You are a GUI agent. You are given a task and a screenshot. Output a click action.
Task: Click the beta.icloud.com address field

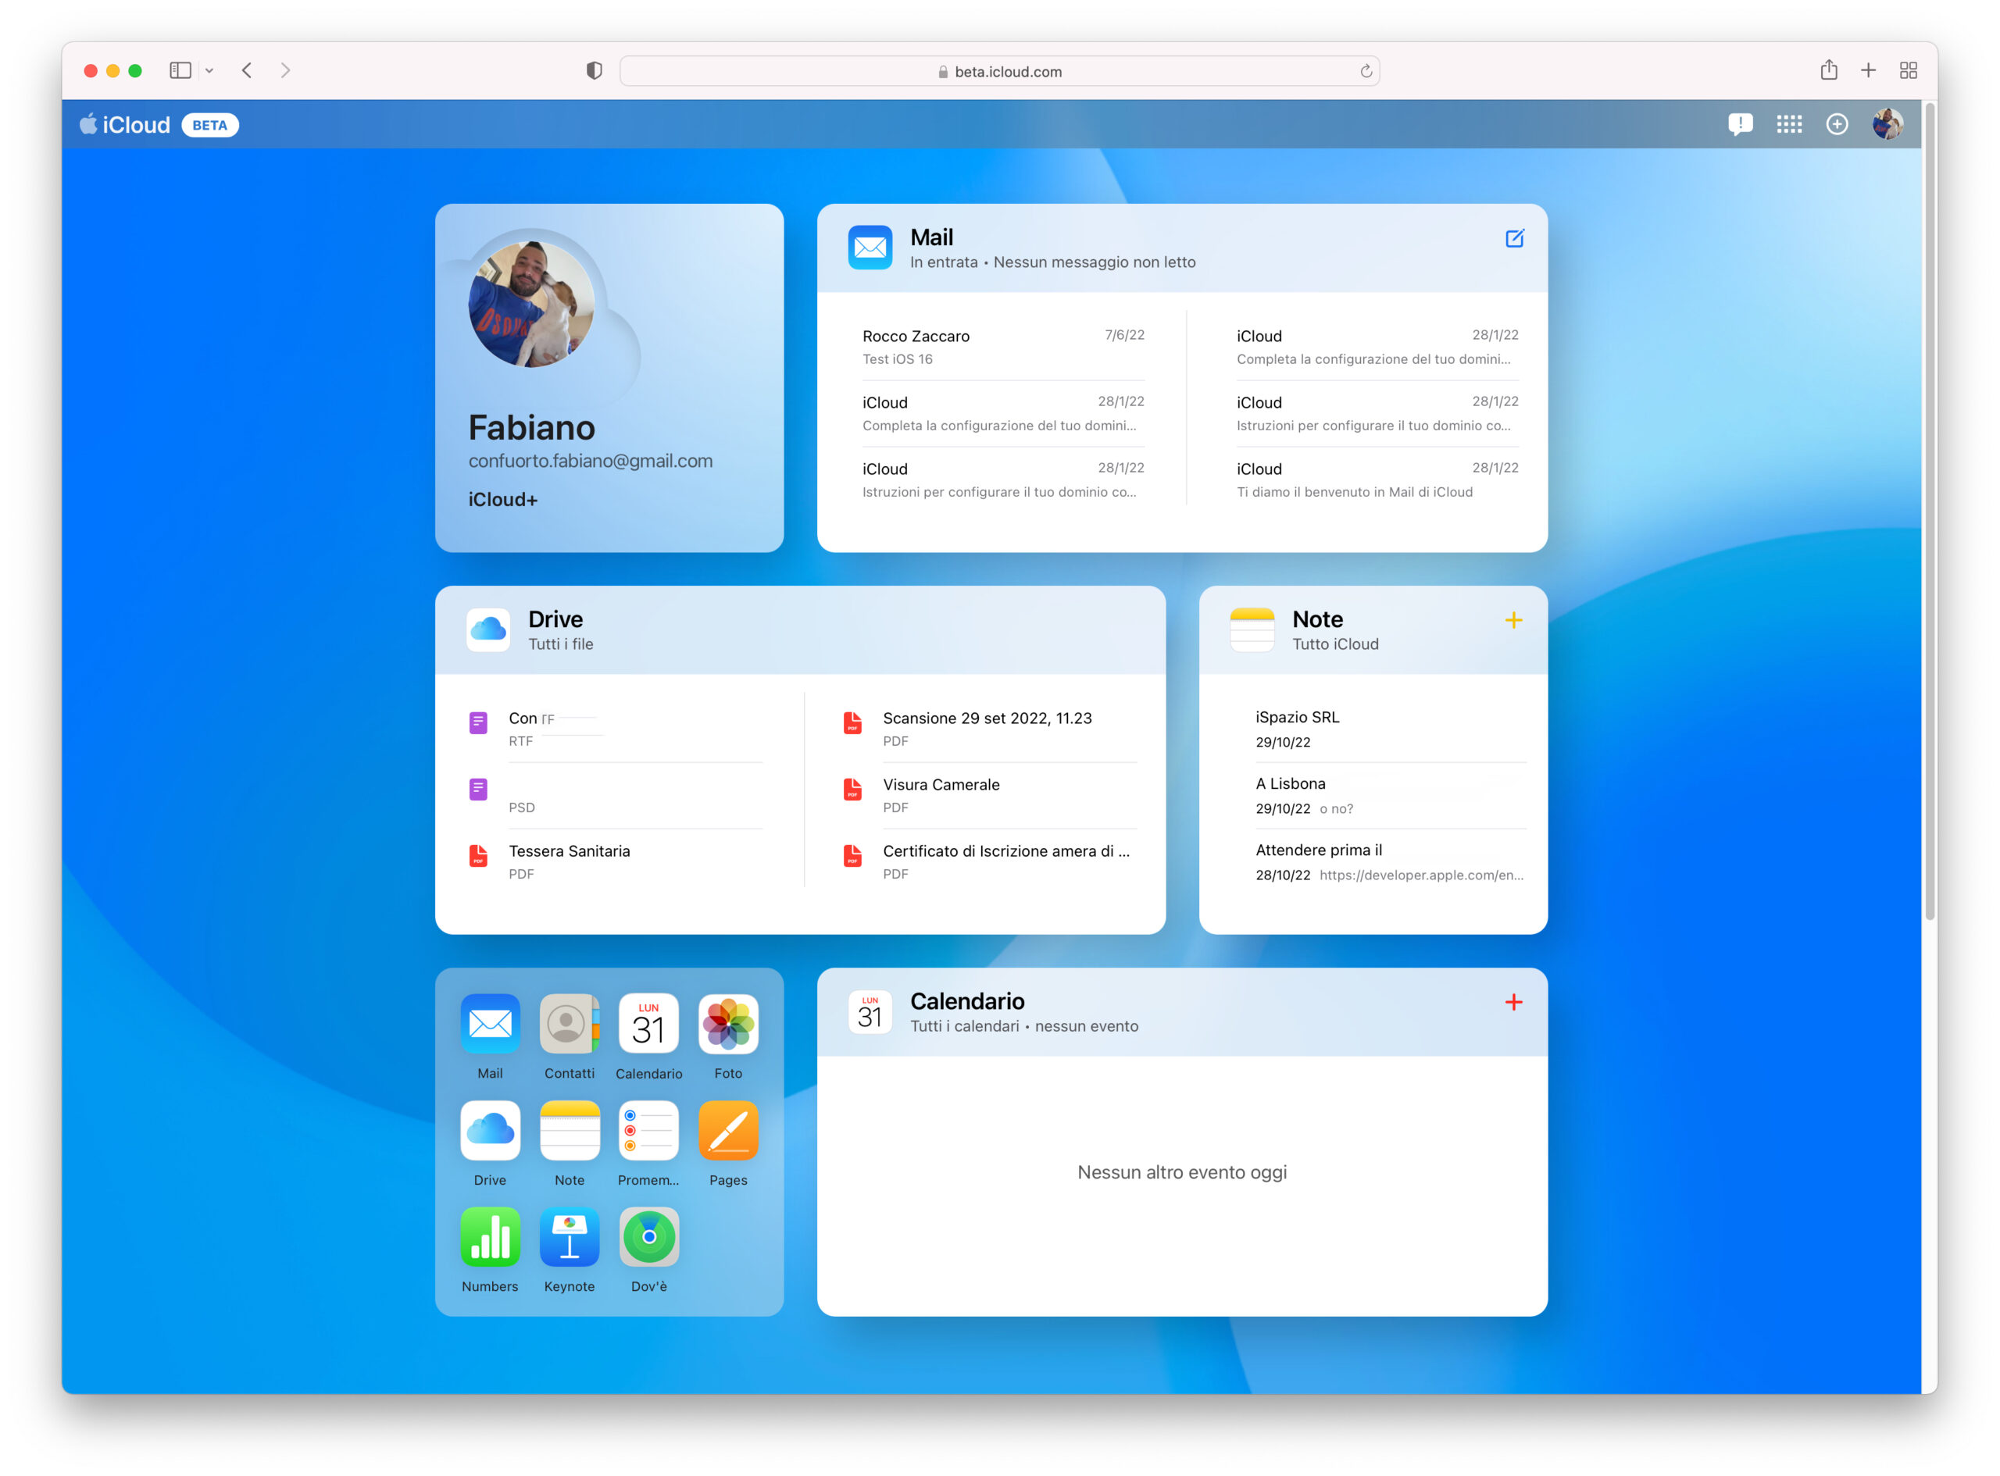(x=999, y=72)
